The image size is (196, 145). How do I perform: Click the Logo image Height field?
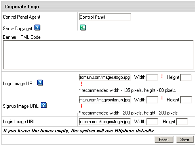click(x=186, y=77)
